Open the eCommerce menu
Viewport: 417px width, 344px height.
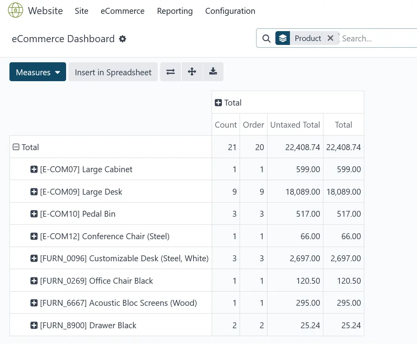coord(122,11)
